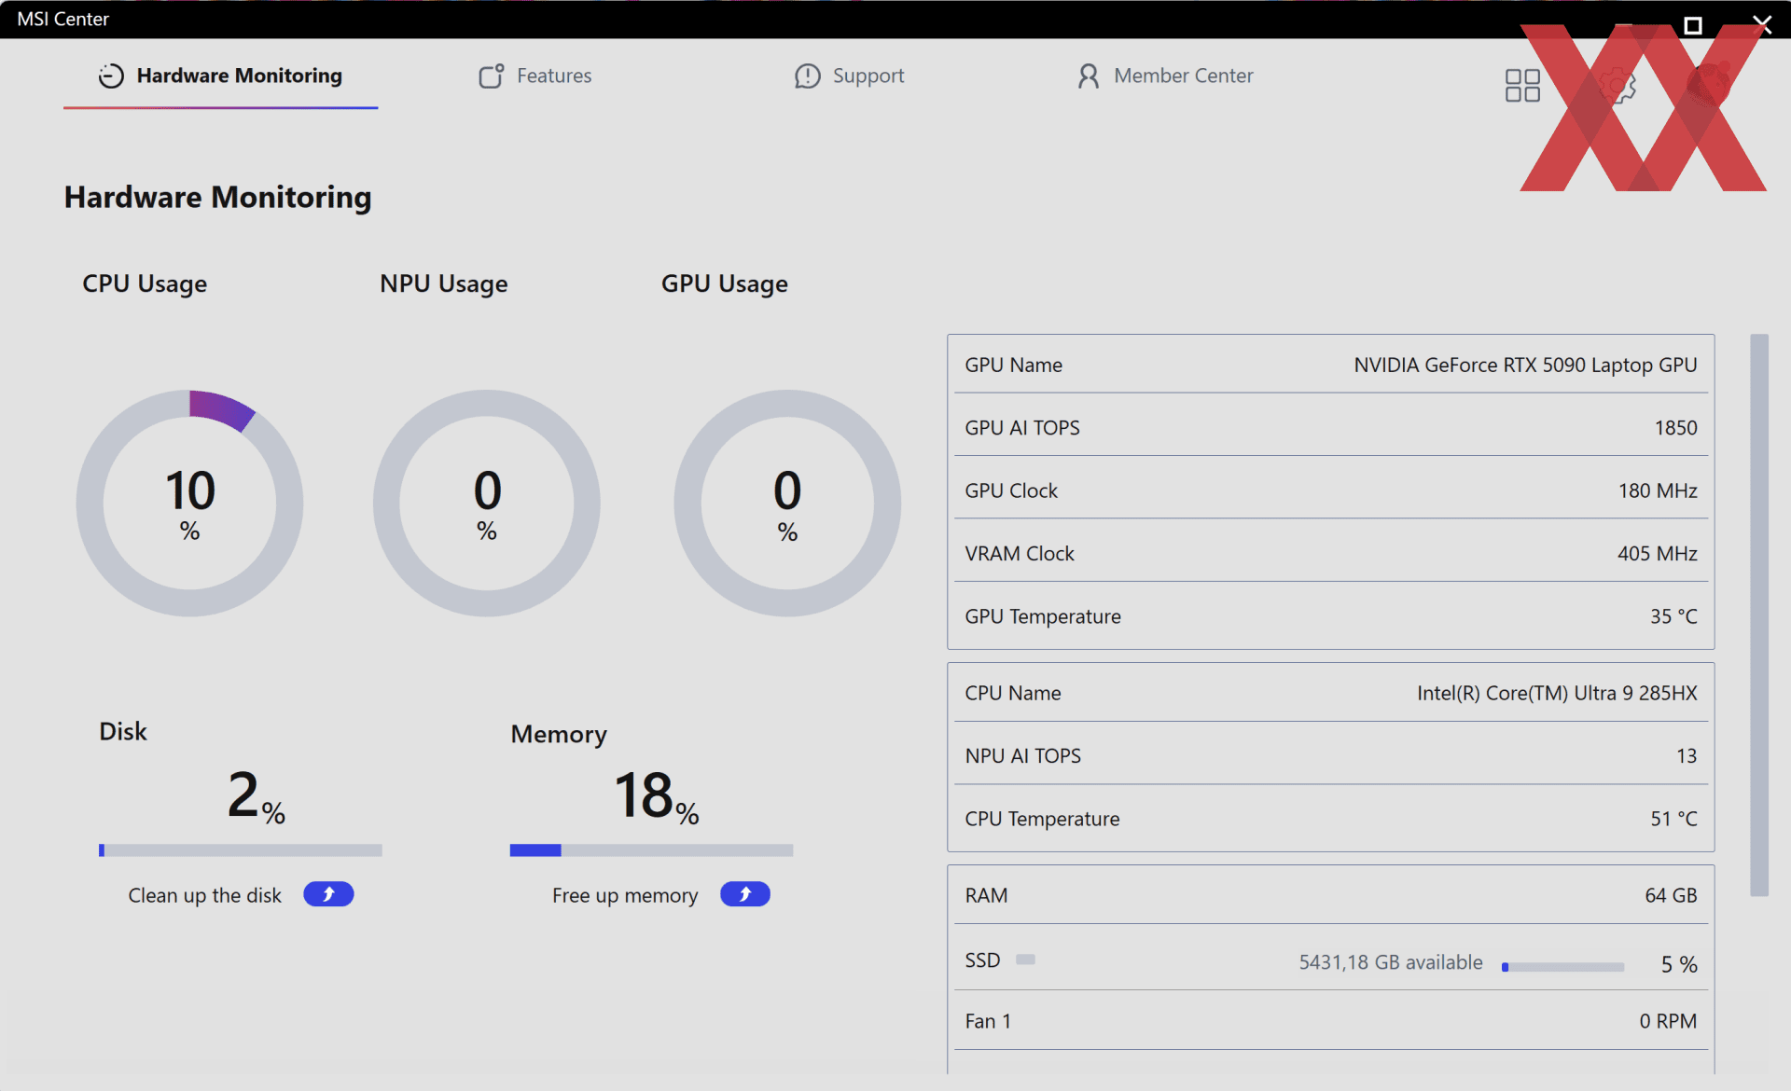Click the NPU Usage 0% gauge

point(487,503)
